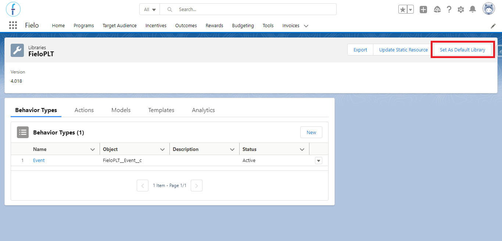
Task: Open the Name column header dropdown
Action: click(x=93, y=150)
